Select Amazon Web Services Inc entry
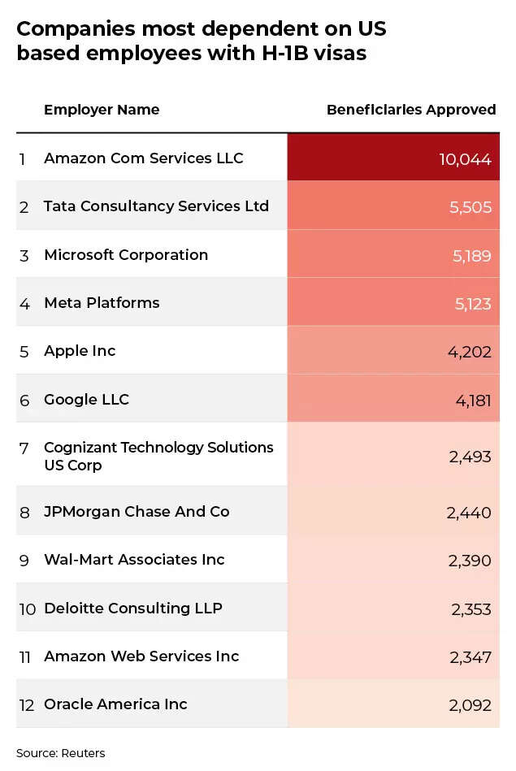516x771 pixels. (141, 656)
